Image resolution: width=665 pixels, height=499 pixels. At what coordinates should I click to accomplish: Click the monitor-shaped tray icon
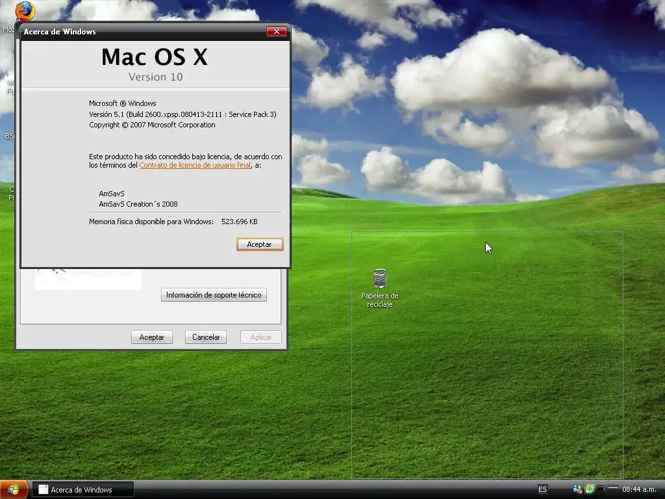[x=601, y=489]
